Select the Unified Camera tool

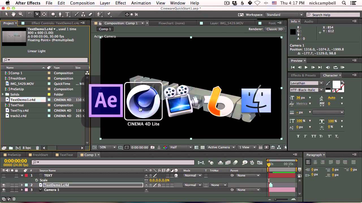37,14
